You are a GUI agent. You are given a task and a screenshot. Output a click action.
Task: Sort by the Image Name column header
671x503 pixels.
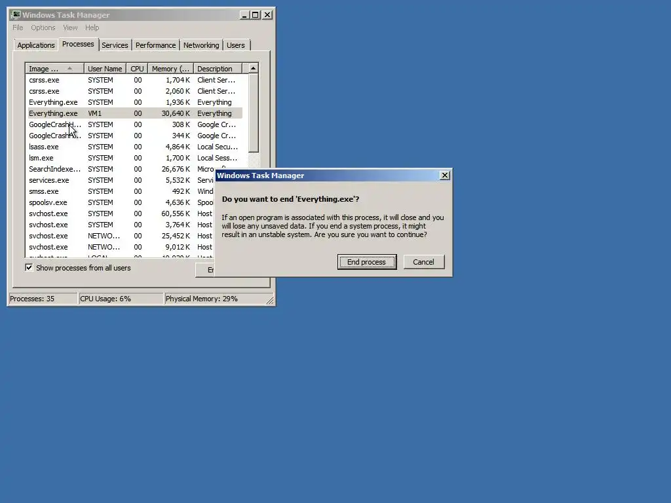[54, 68]
